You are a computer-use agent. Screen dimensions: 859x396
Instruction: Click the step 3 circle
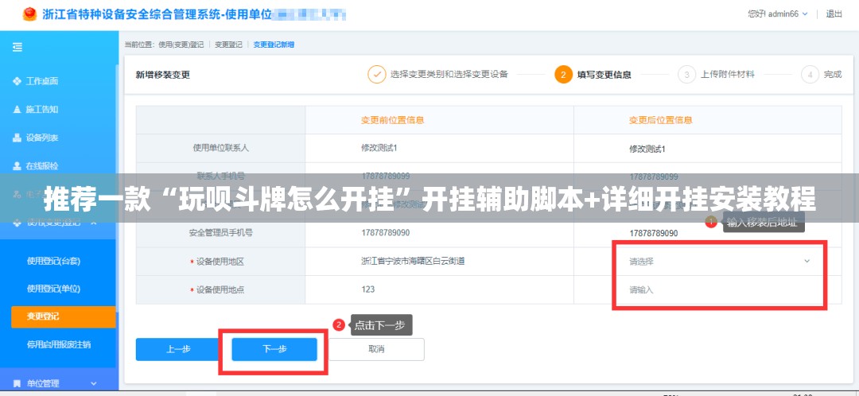point(686,75)
